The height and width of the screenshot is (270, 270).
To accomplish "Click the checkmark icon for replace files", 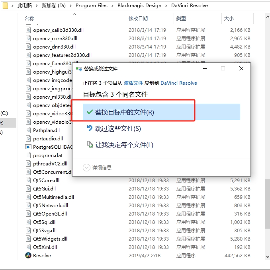I will click(89, 112).
